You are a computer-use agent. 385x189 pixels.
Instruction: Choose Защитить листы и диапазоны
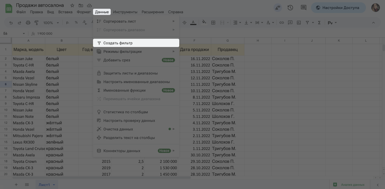136,73
